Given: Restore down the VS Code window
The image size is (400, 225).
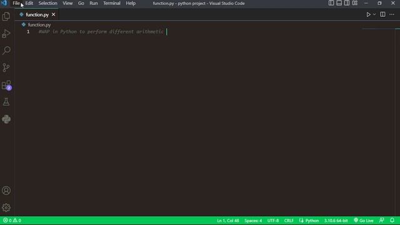Looking at the screenshot, I should (379, 3).
